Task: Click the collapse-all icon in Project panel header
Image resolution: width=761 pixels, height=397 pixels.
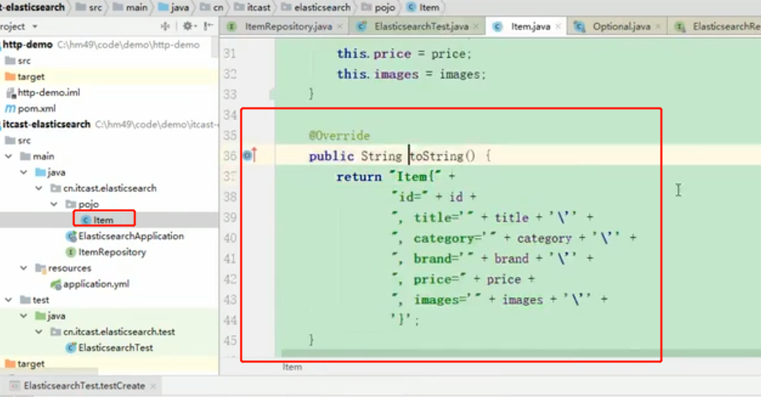Action: 165,26
